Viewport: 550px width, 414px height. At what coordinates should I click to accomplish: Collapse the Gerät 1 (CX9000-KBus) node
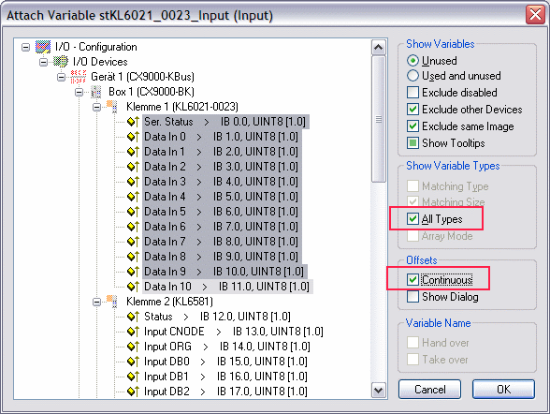pos(62,77)
